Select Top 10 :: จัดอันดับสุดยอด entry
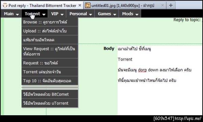This screenshot has height=122, width=203. pyautogui.click(x=50, y=81)
